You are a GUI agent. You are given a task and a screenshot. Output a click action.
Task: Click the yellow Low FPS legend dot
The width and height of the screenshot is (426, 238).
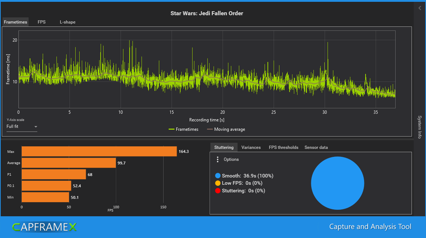(218, 183)
